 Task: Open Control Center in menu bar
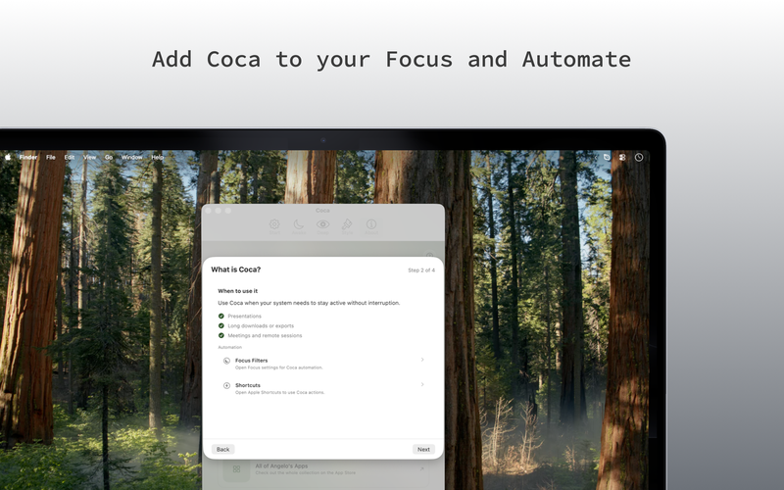[x=622, y=157]
